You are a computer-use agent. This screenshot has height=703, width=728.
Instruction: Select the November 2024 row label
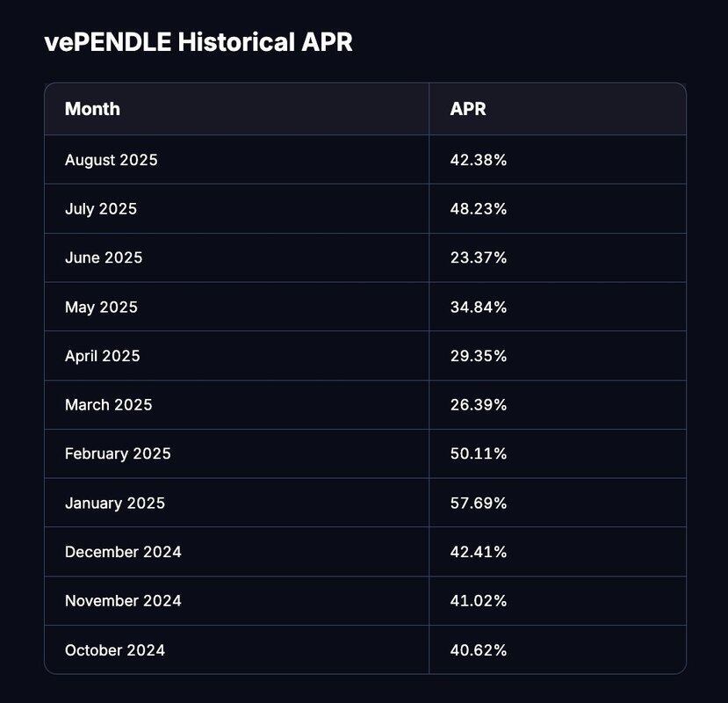pos(123,601)
